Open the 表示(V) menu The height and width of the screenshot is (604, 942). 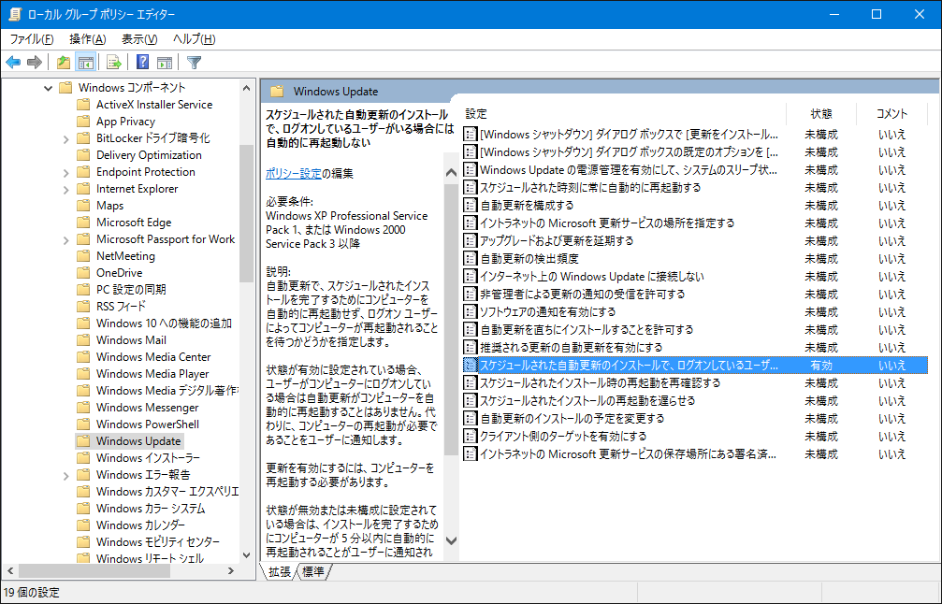coord(139,39)
